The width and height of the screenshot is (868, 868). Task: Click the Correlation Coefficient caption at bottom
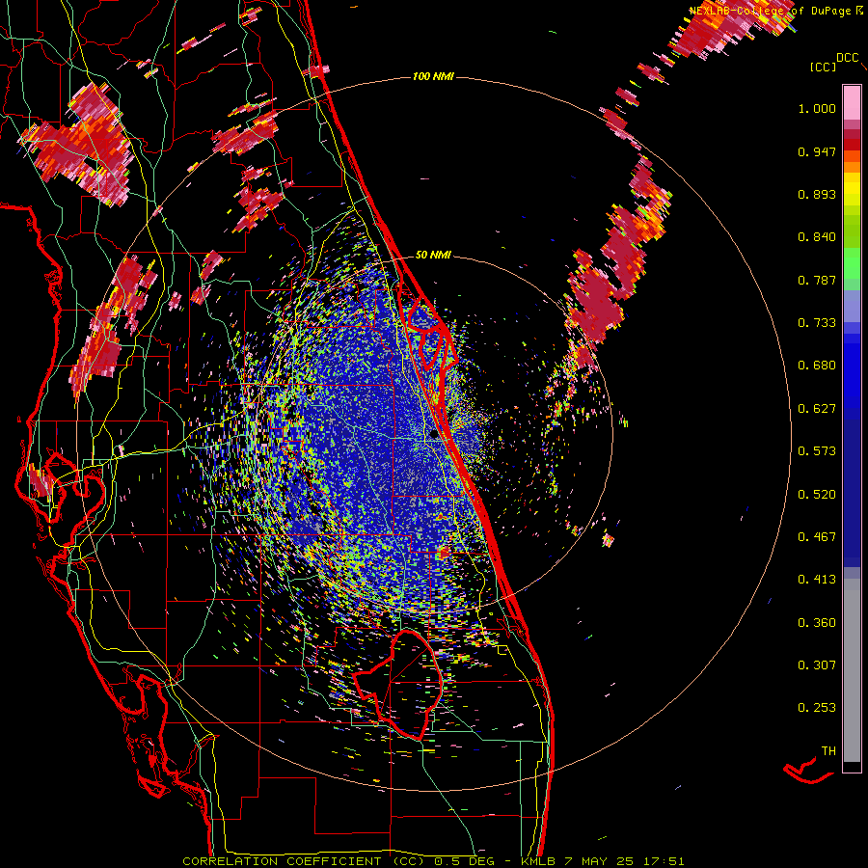point(433,861)
